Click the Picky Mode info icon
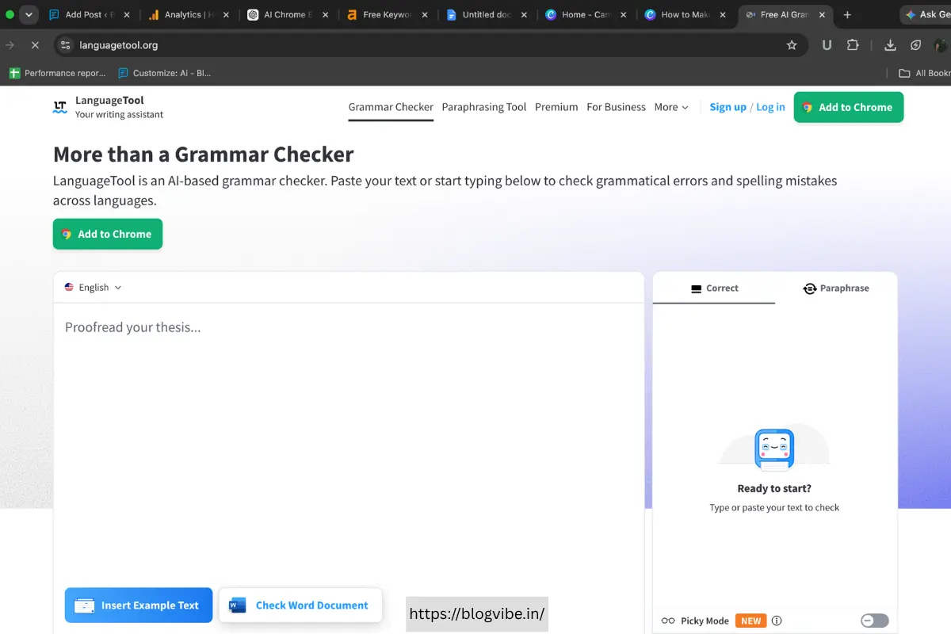951x634 pixels. 777,621
